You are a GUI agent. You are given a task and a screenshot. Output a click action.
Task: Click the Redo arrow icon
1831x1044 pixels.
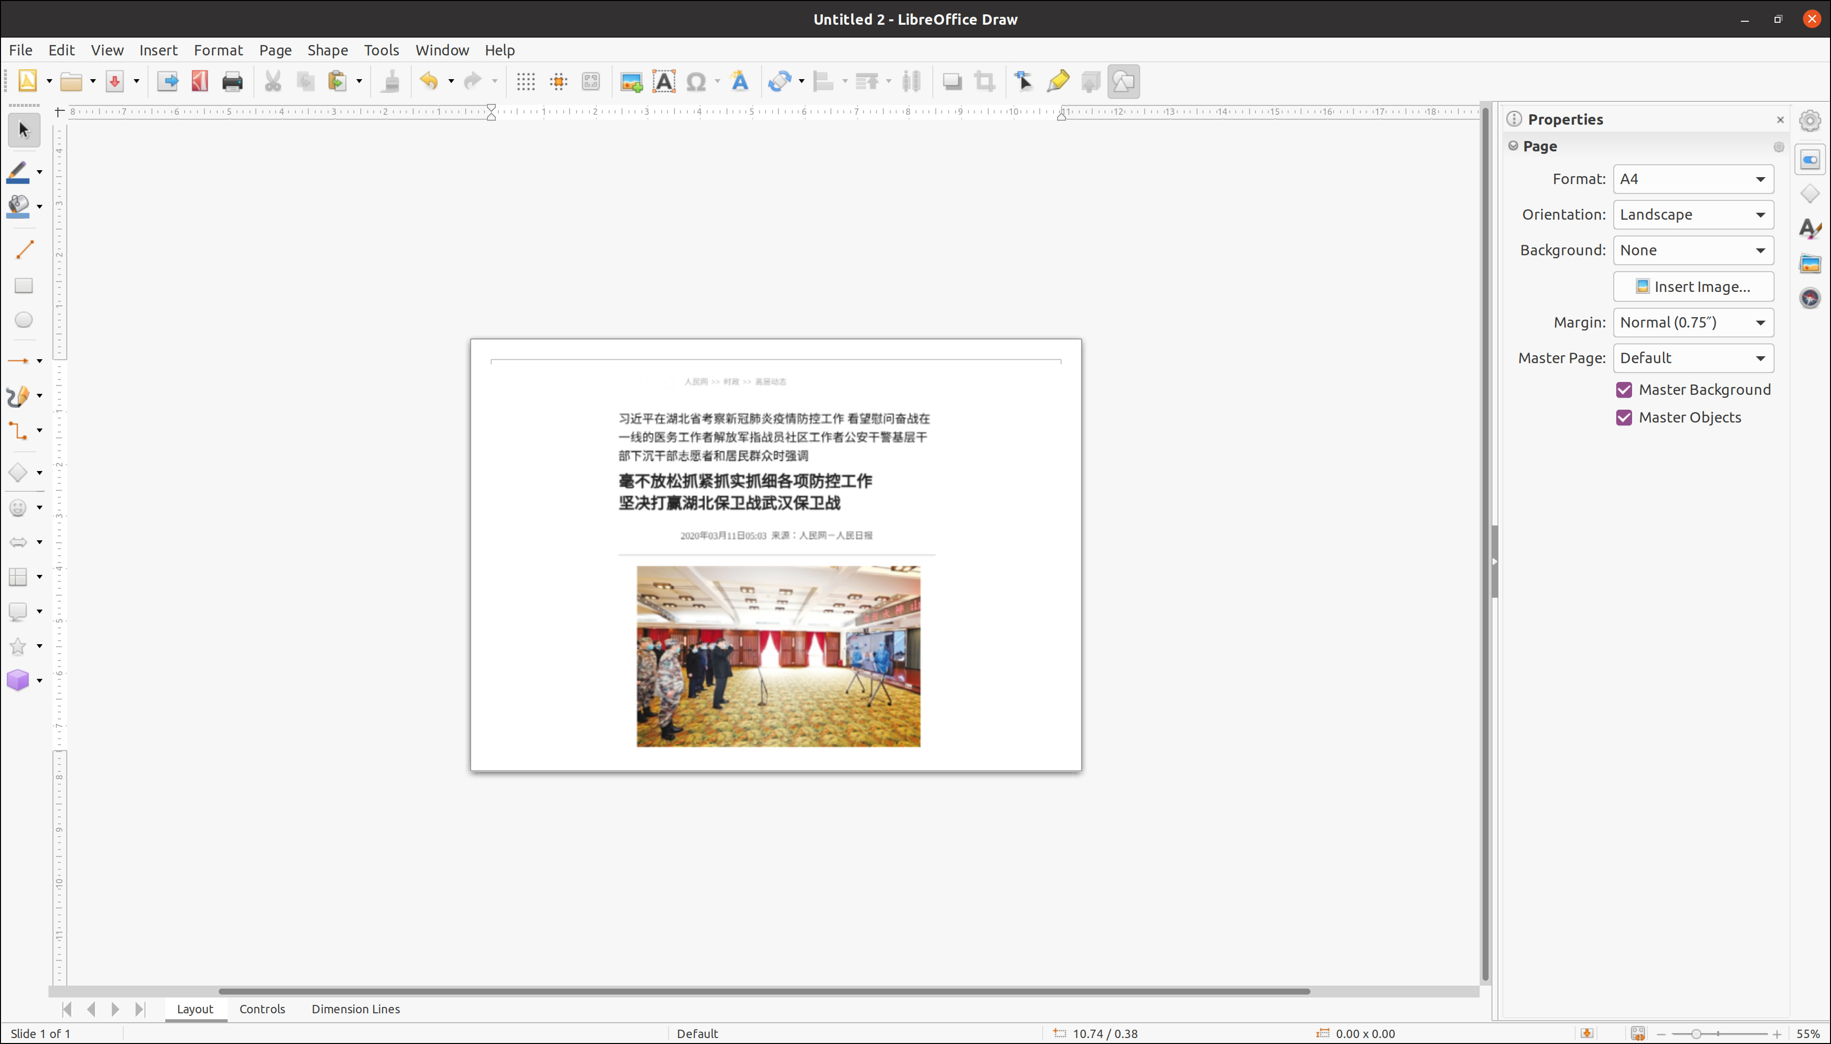coord(473,81)
